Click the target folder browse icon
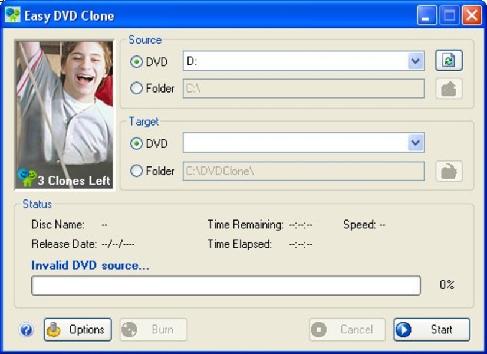The width and height of the screenshot is (487, 354). (449, 171)
